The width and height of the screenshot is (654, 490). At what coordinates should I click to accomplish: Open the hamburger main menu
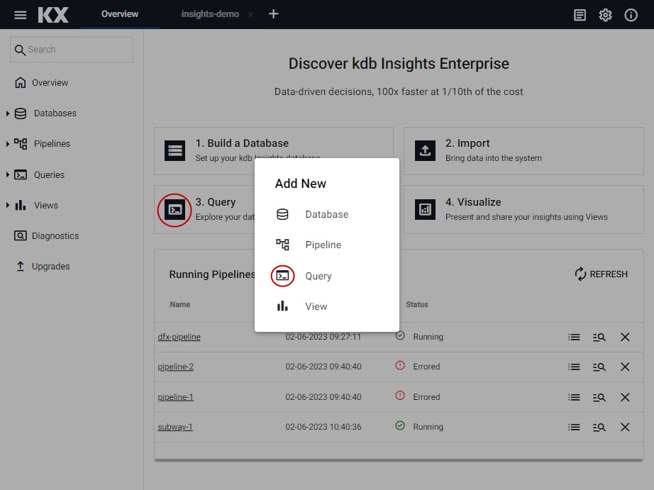pos(20,15)
